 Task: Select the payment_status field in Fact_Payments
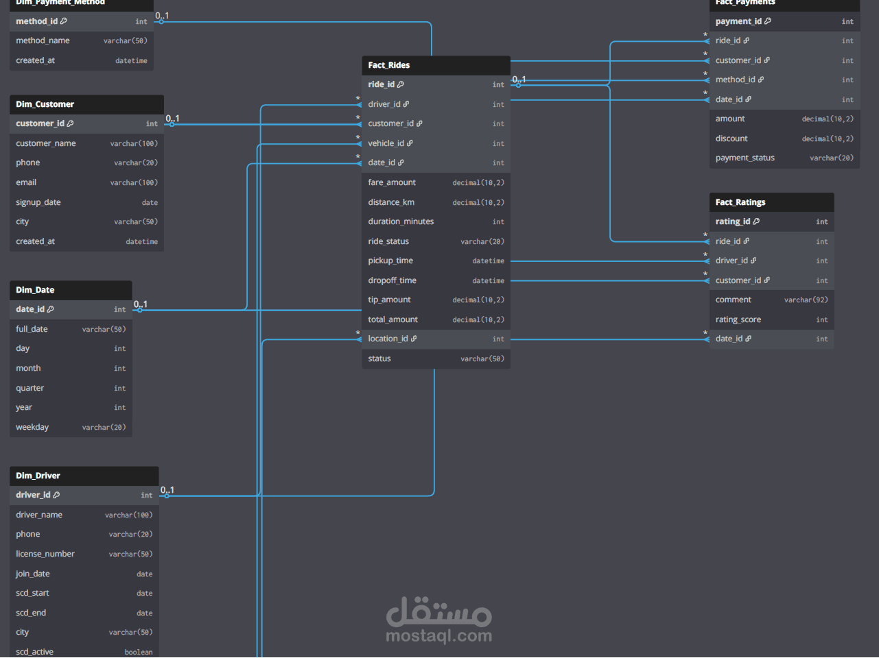[x=745, y=158]
